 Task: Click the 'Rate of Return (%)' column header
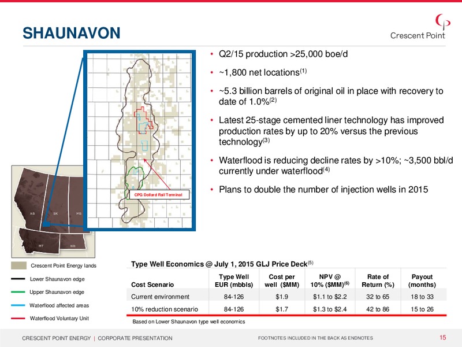pyautogui.click(x=378, y=280)
